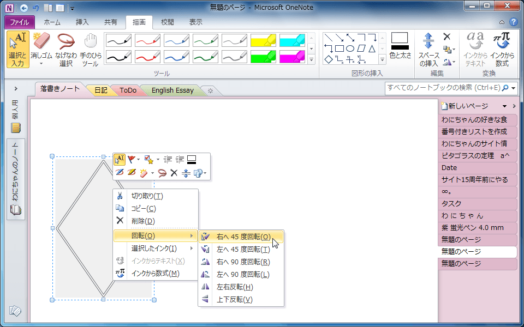The image size is (524, 327).
Task: Select 右へ 90 度回転(R)
Action: 241,262
